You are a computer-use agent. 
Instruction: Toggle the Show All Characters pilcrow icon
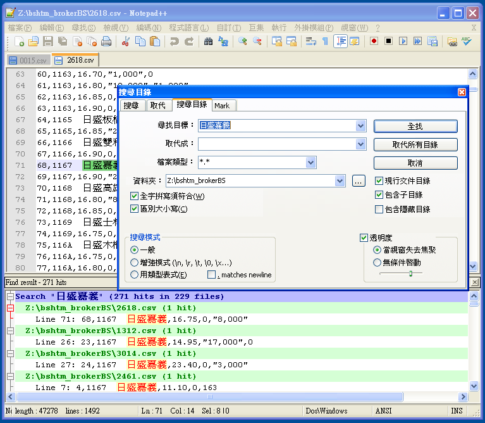(325, 42)
